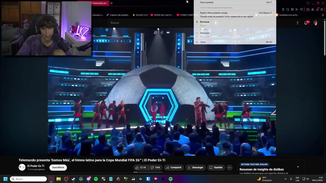
Task: Open the ESP LAA language switcher
Action: [x=297, y=179]
